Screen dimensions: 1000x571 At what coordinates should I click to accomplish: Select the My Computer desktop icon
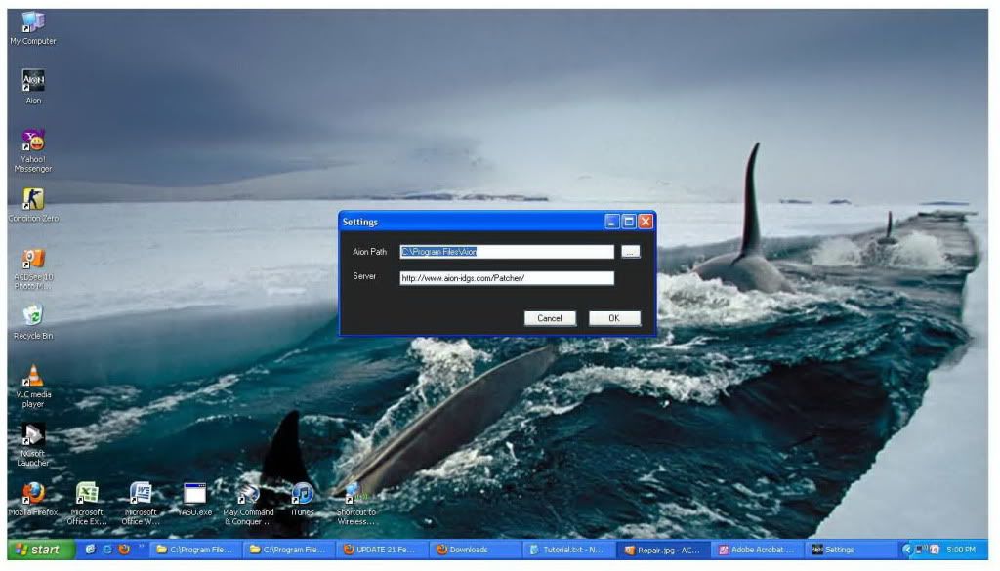tap(33, 22)
